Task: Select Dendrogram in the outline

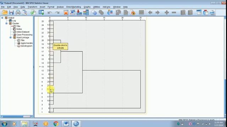Action: coord(26,46)
